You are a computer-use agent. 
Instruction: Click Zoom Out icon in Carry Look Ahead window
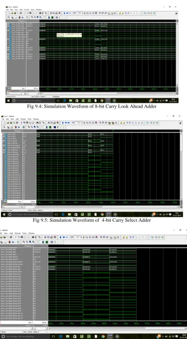pos(35,17)
